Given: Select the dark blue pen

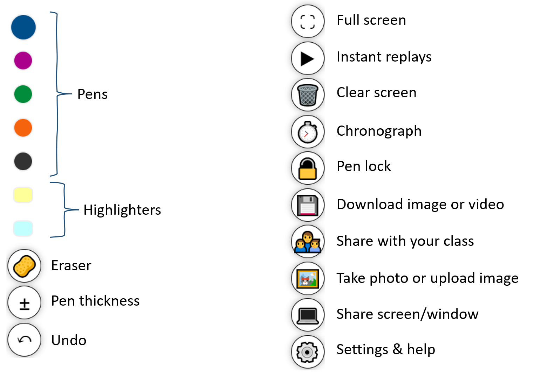Looking at the screenshot, I should pyautogui.click(x=23, y=27).
